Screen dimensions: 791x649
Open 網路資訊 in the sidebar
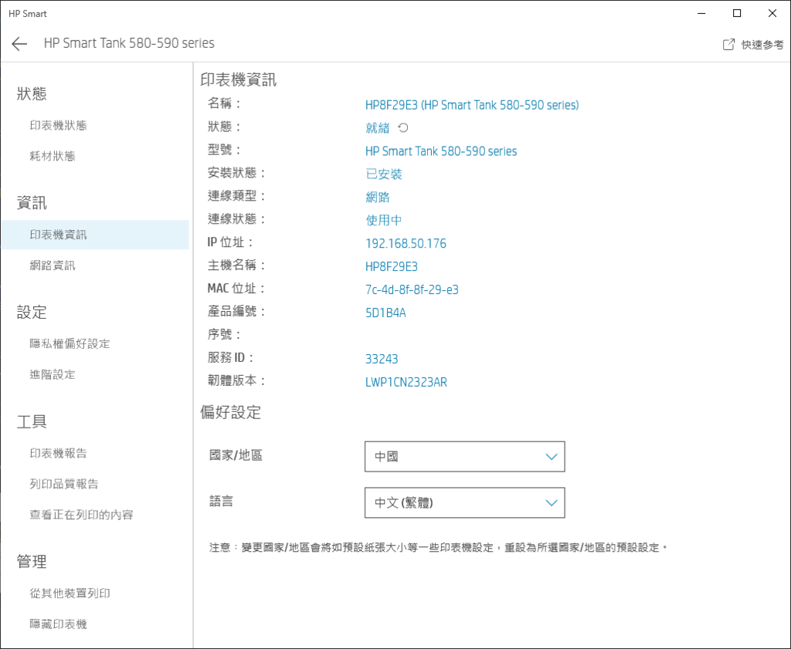pyautogui.click(x=53, y=265)
